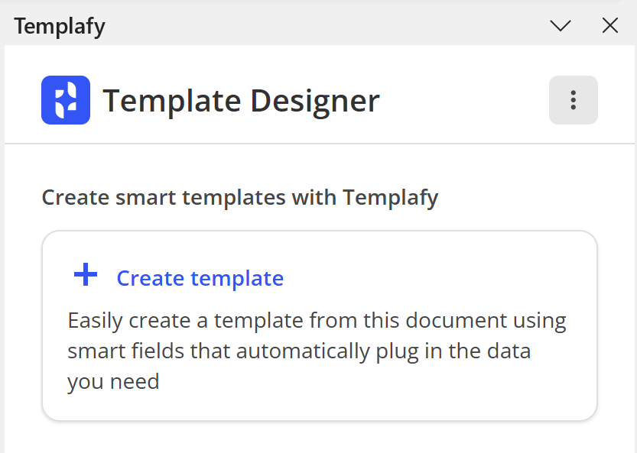Screen dimensions: 637x453
Task: Expand the task pane chevron menu
Action: (561, 25)
